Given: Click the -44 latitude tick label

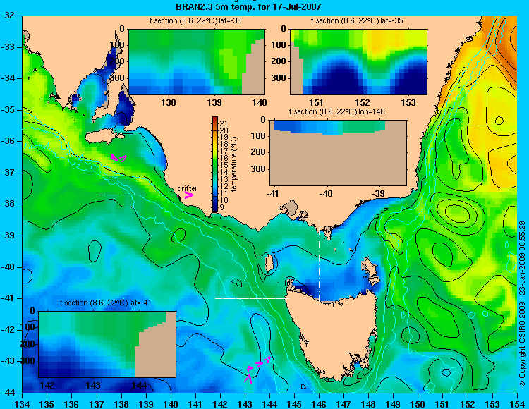Looking at the screenshot, I should coord(8,393).
